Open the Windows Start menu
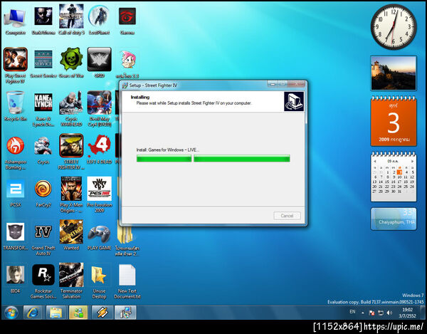This screenshot has width=427, height=334. tap(11, 313)
